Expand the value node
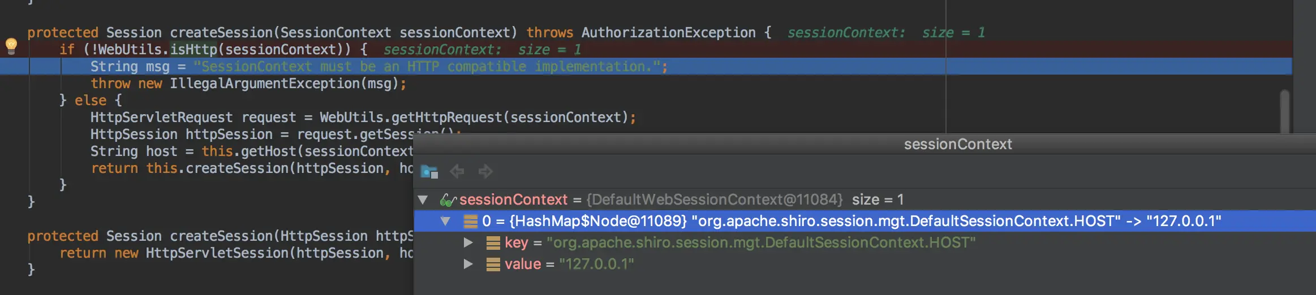This screenshot has height=295, width=1316. 468,264
